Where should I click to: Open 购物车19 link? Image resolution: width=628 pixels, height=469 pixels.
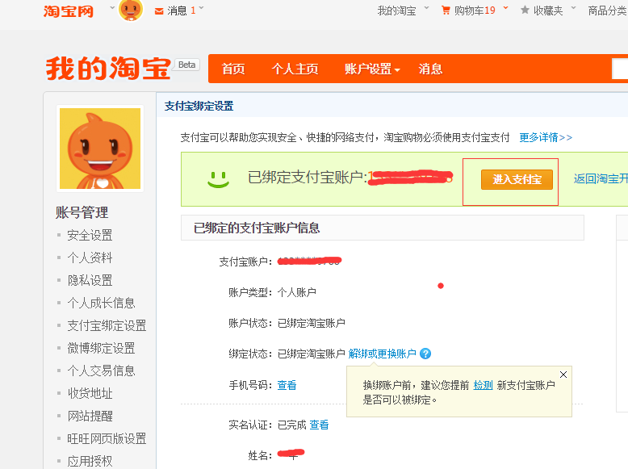(475, 10)
